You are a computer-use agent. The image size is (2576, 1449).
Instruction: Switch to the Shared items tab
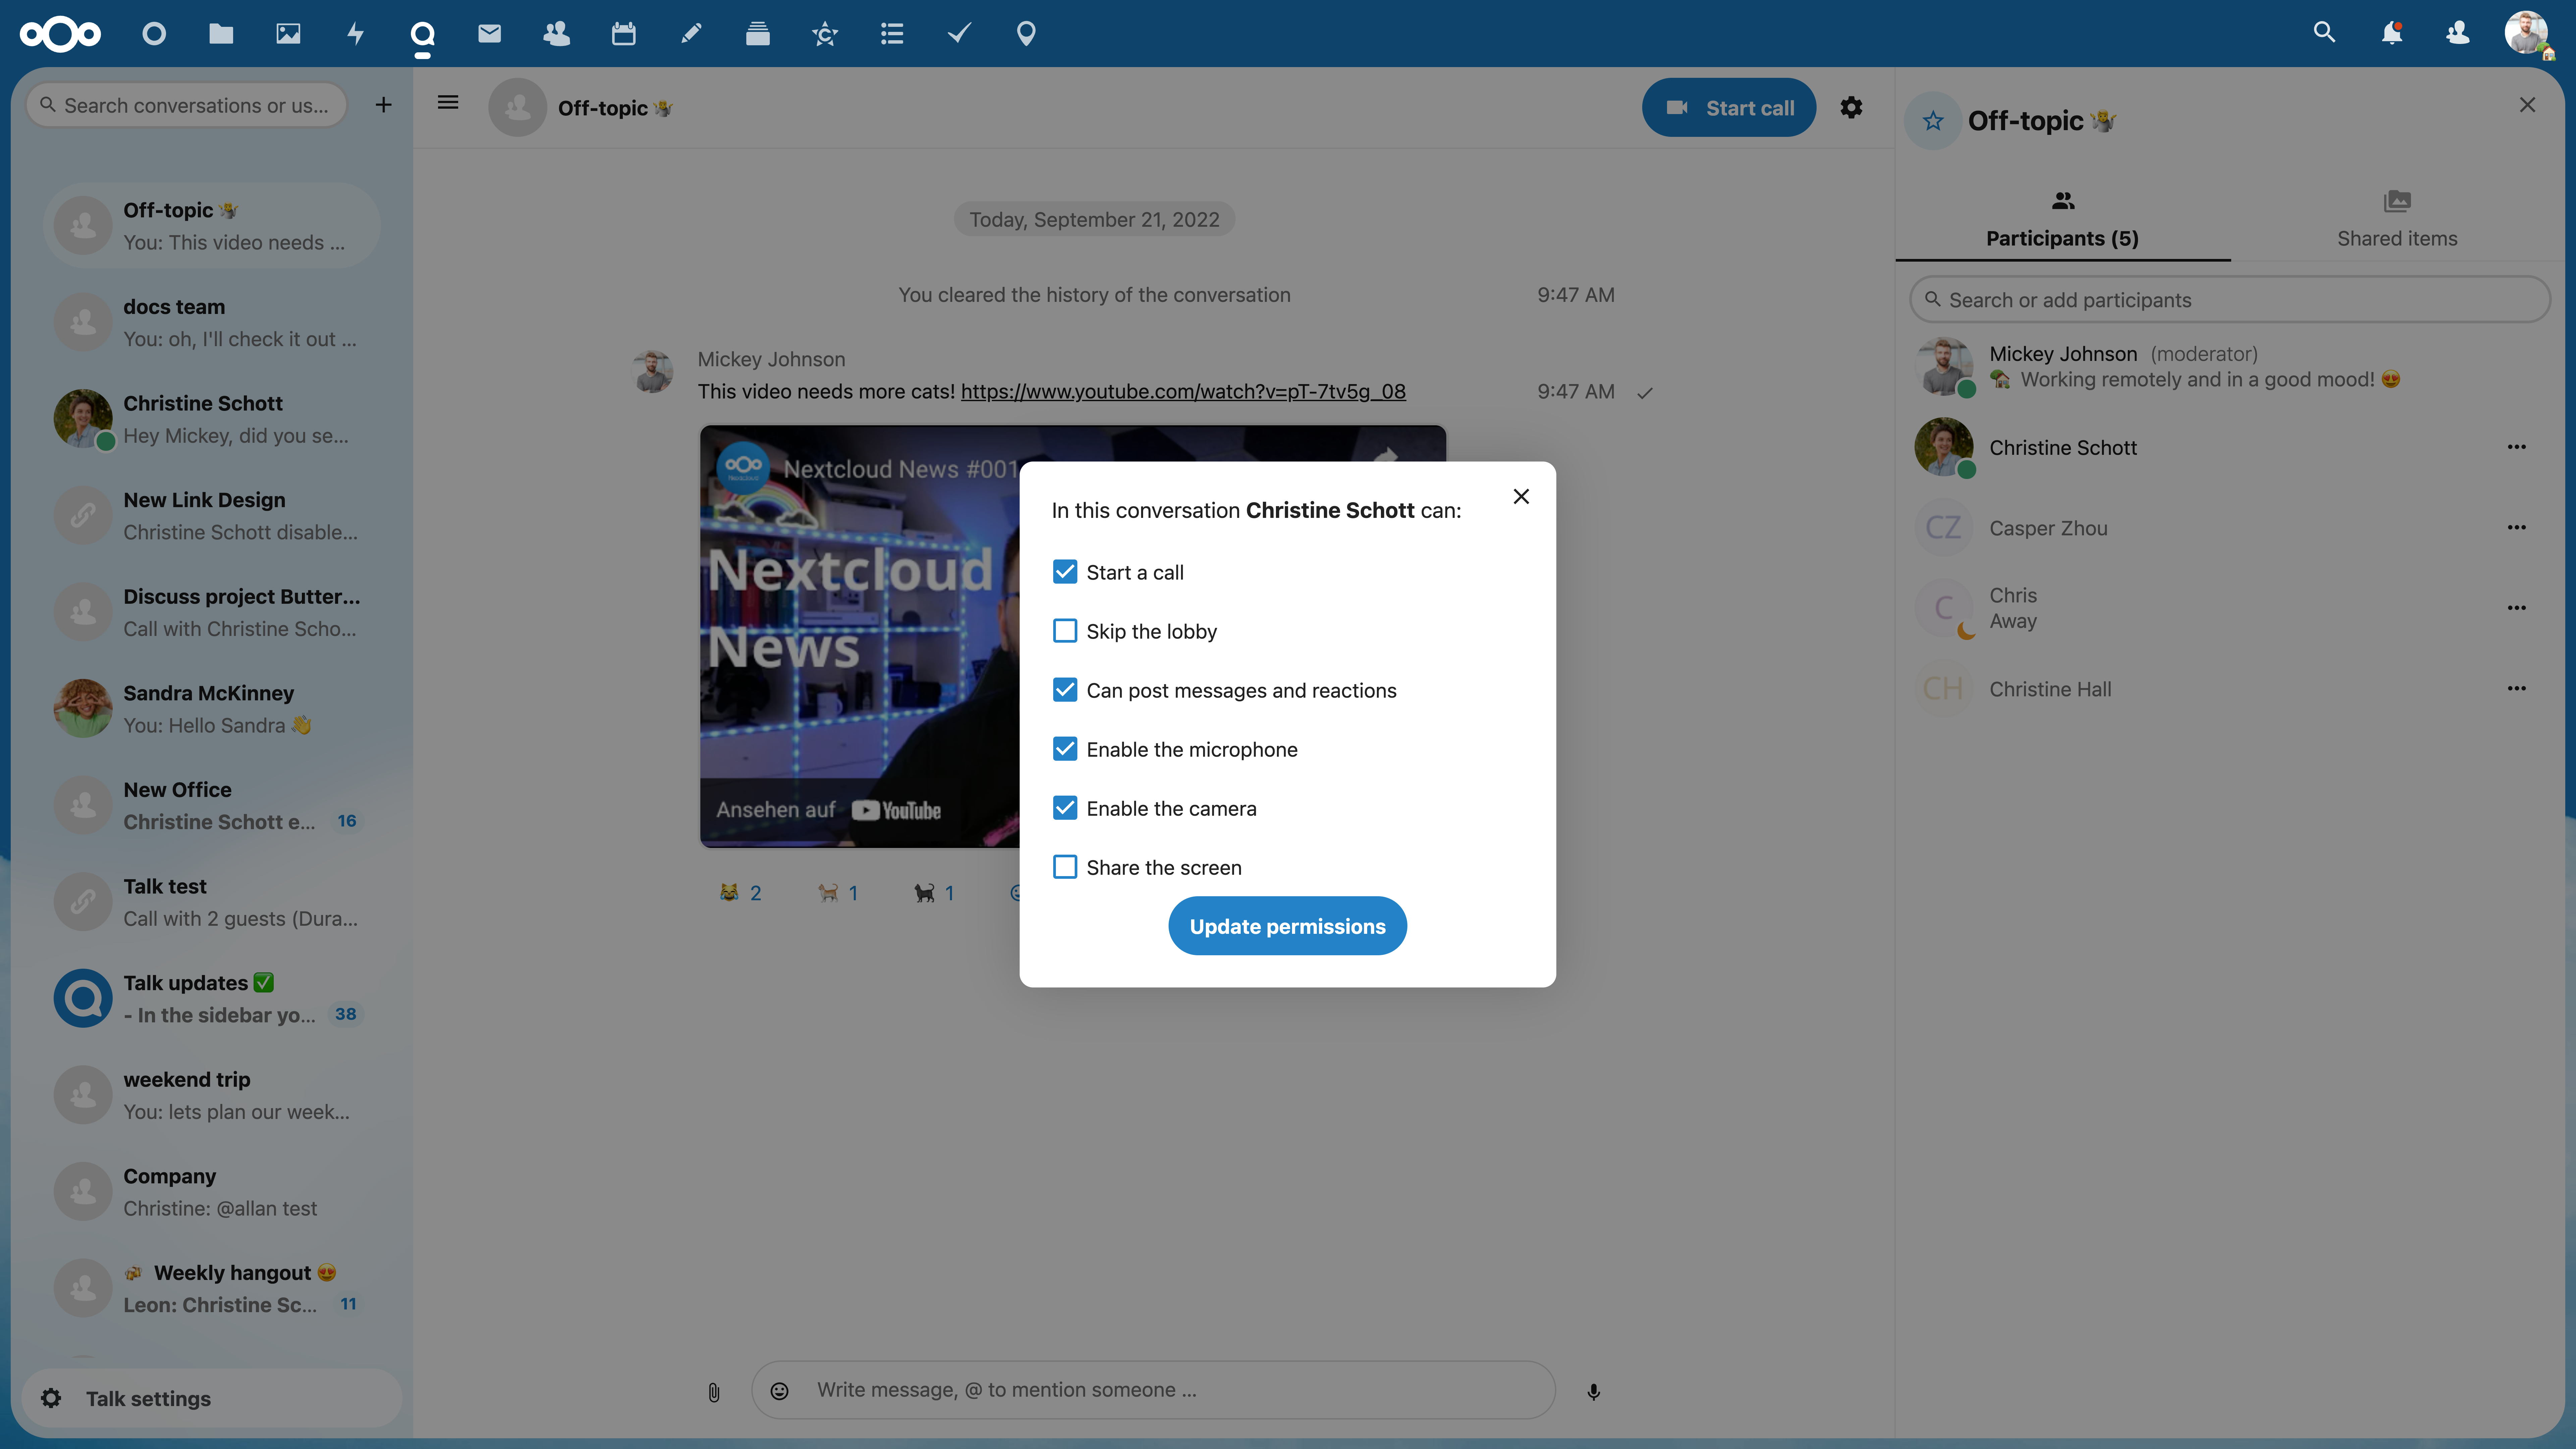pos(2397,219)
